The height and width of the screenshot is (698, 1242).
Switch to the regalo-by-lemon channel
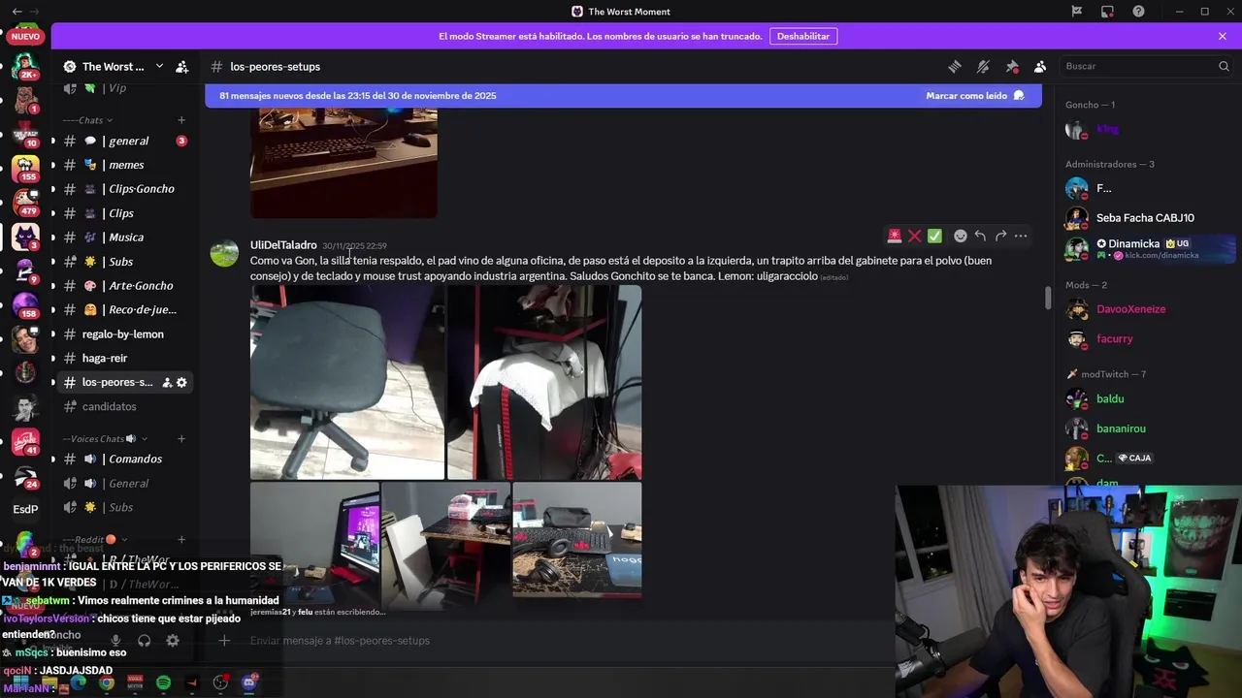pyautogui.click(x=124, y=334)
